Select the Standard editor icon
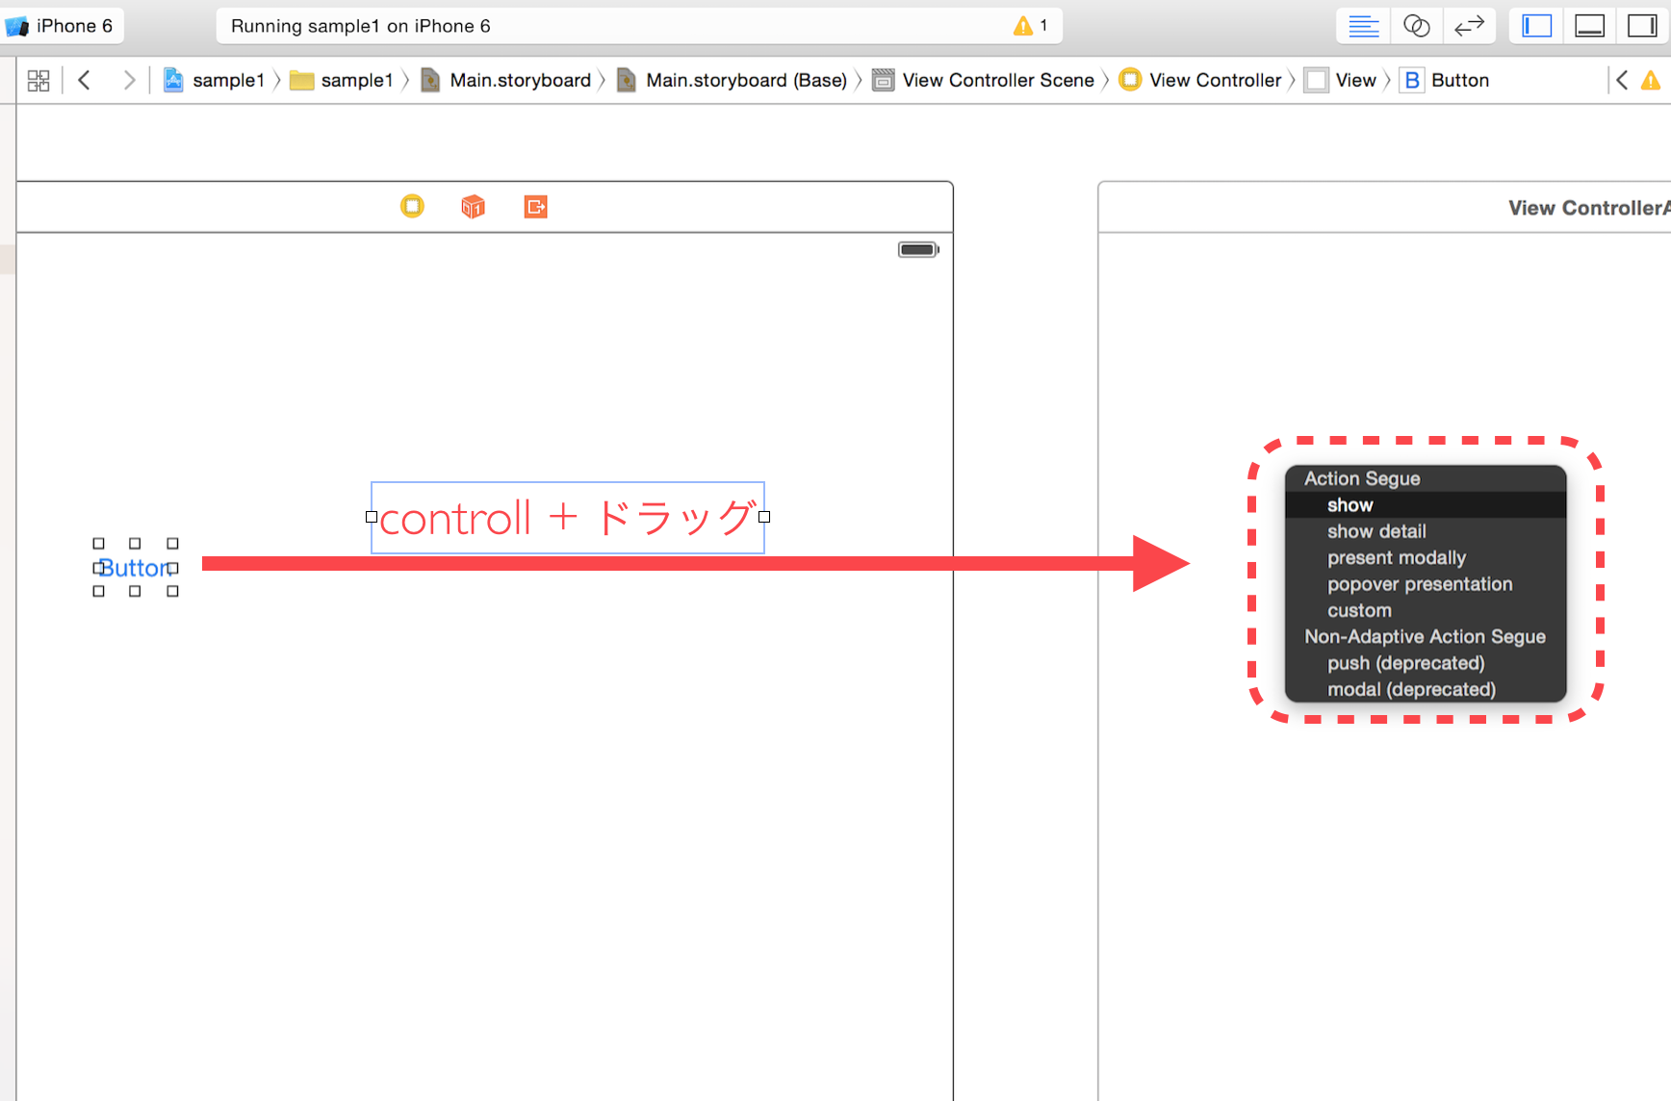 1362,25
